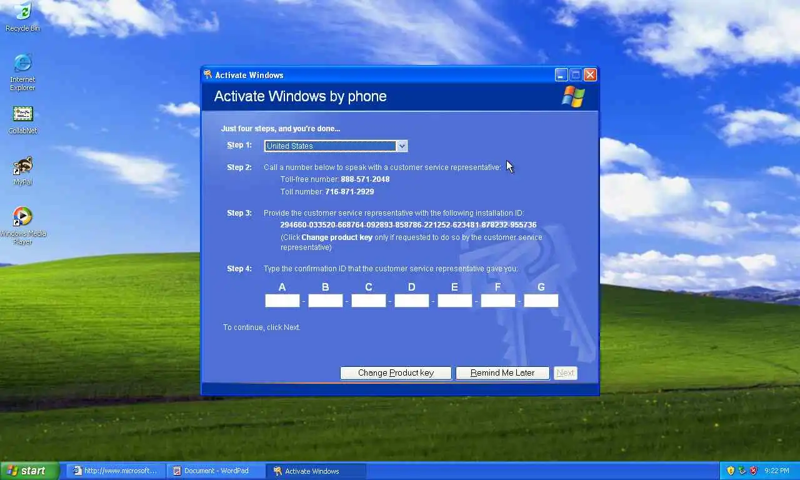Click the United States country combo box
The image size is (800, 480).
(336, 146)
